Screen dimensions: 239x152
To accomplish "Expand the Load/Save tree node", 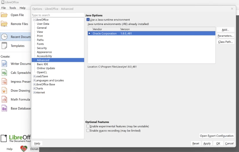I will point(34,76).
